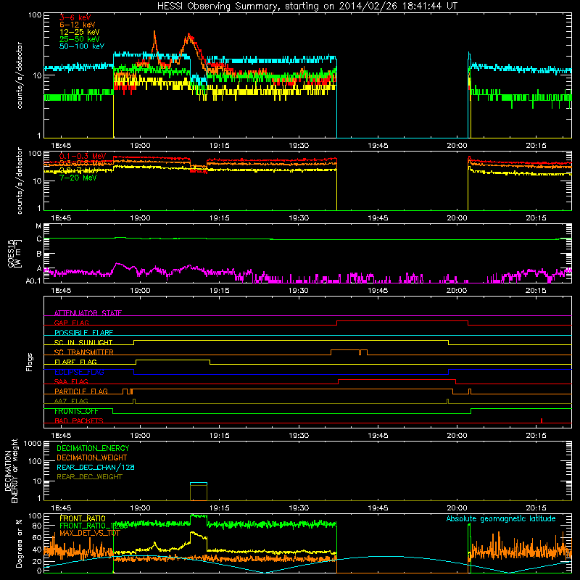Click the 1000 tick on decimation axis

click(x=33, y=443)
